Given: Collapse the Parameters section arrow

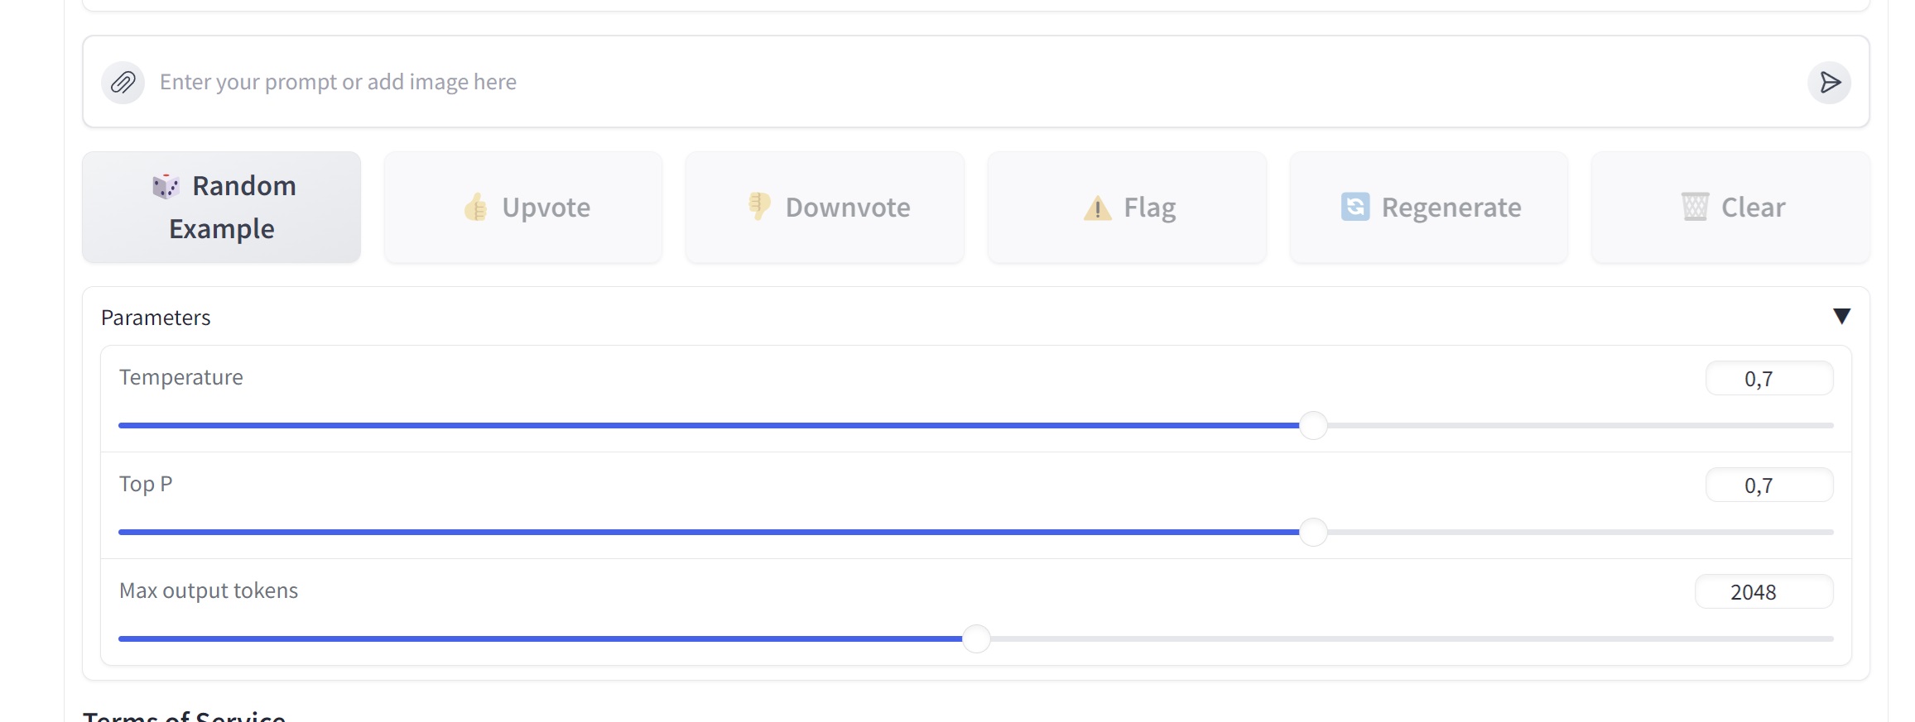Looking at the screenshot, I should pos(1841,316).
